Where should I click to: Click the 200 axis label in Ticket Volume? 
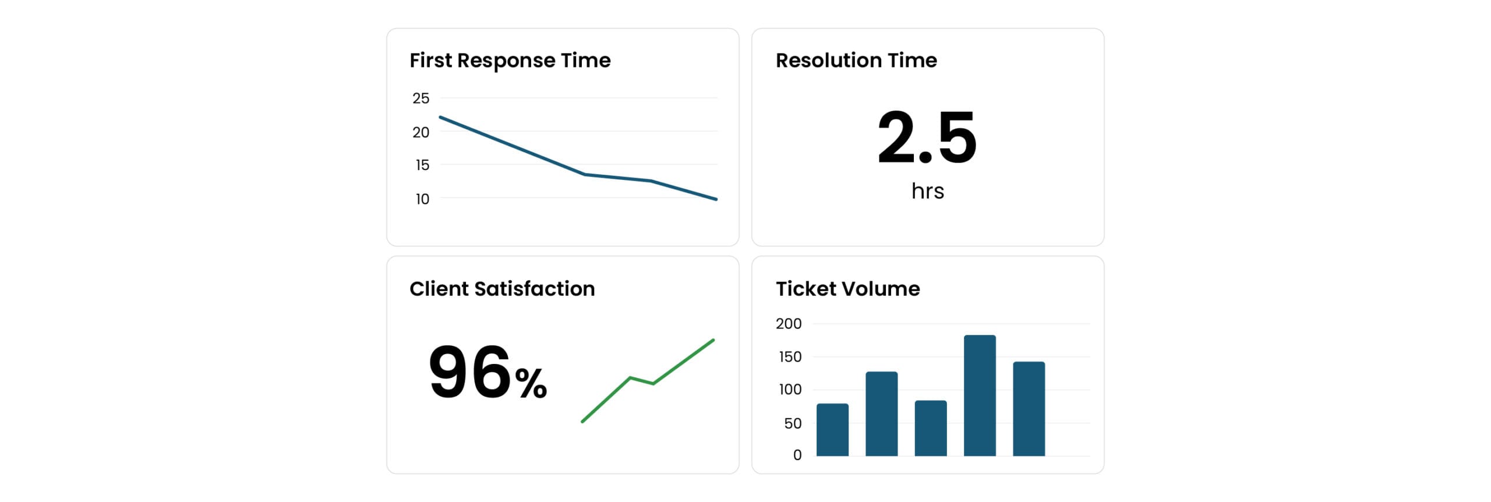[x=788, y=324]
